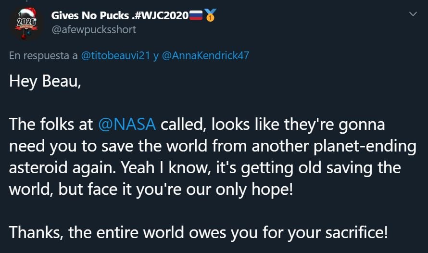Click the gold medal emoji icon
The image size is (428, 253).
(210, 15)
